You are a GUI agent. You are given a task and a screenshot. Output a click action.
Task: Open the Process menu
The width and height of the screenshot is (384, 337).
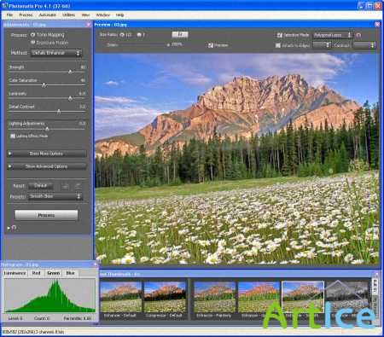tap(26, 15)
